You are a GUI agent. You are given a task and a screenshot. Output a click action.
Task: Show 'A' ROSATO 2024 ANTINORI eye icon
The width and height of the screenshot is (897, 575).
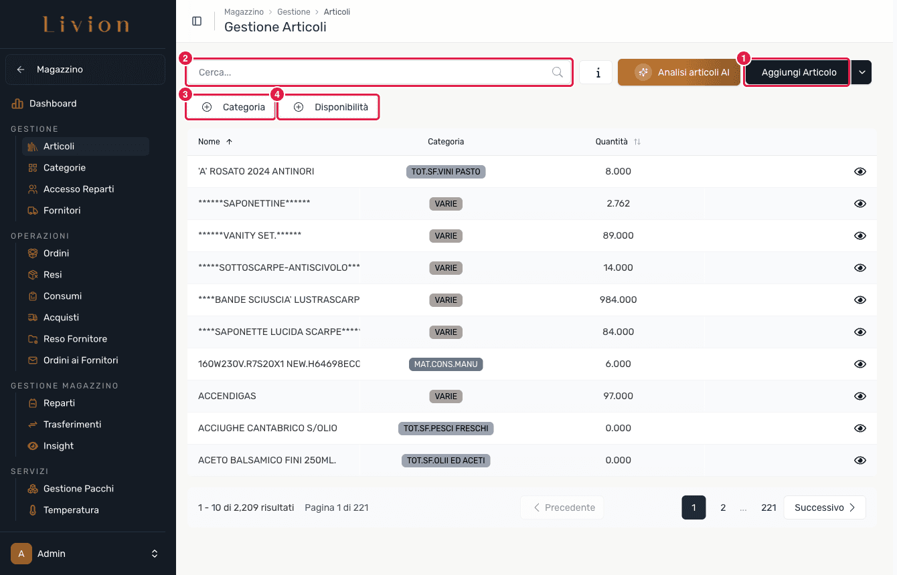pos(860,171)
